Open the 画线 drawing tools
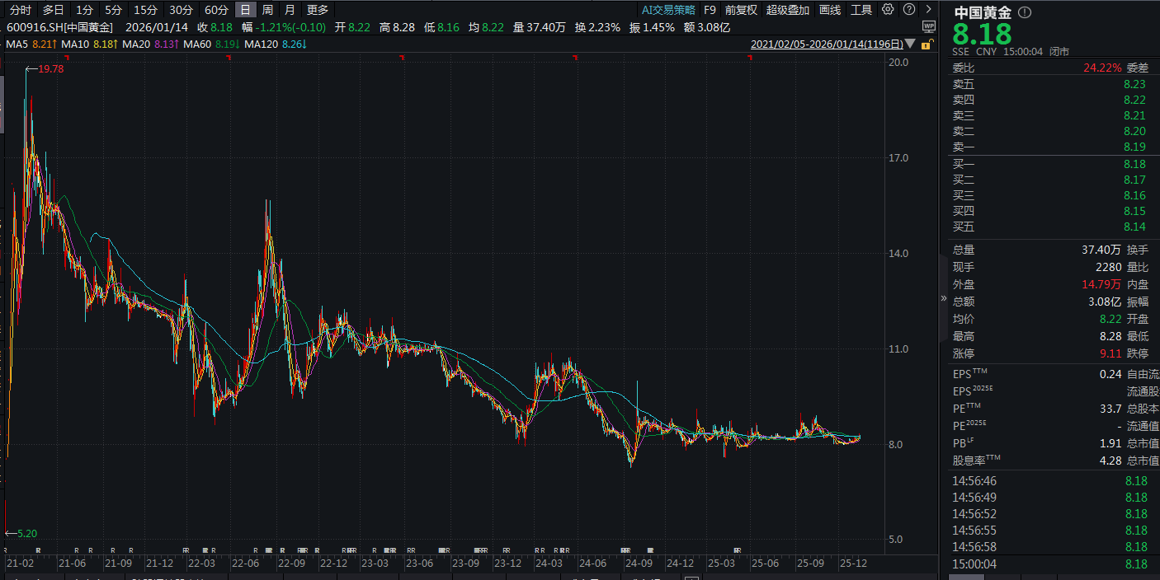This screenshot has width=1160, height=580. tap(830, 10)
